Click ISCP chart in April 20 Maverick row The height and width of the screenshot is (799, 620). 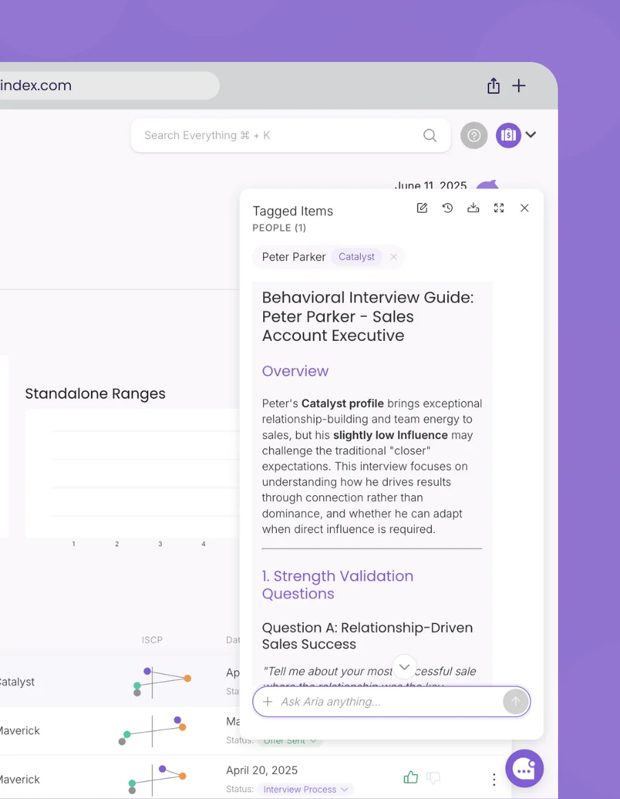click(157, 779)
